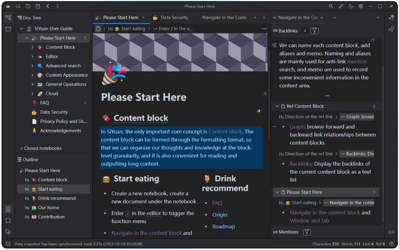This screenshot has width=399, height=250.
Task: Jump to Our home in the Outline
Action: (x=49, y=208)
